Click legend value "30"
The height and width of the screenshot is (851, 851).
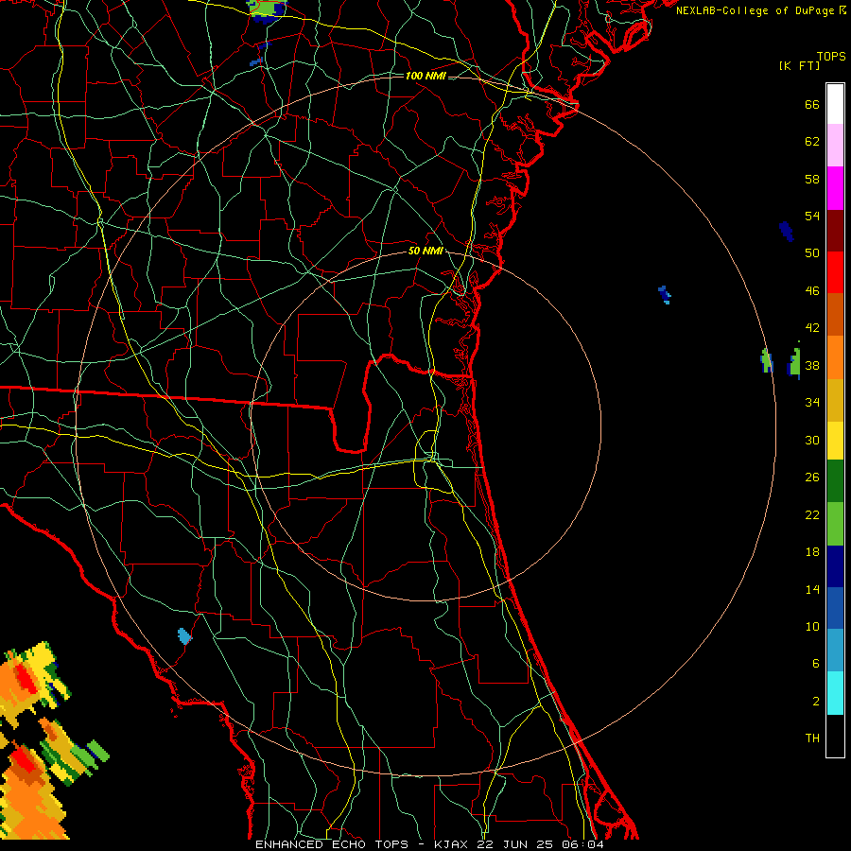click(x=812, y=440)
